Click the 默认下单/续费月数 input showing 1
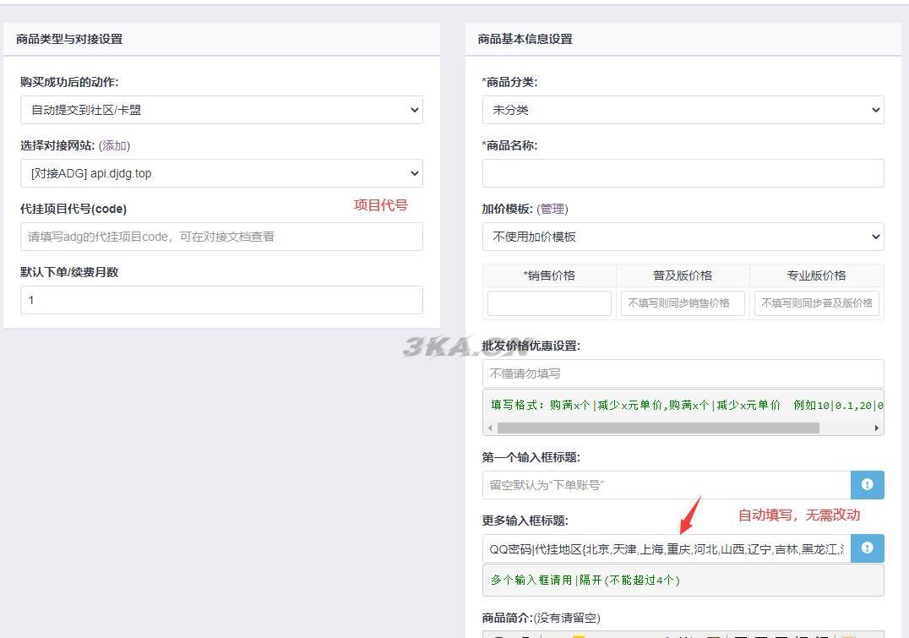 tap(221, 300)
